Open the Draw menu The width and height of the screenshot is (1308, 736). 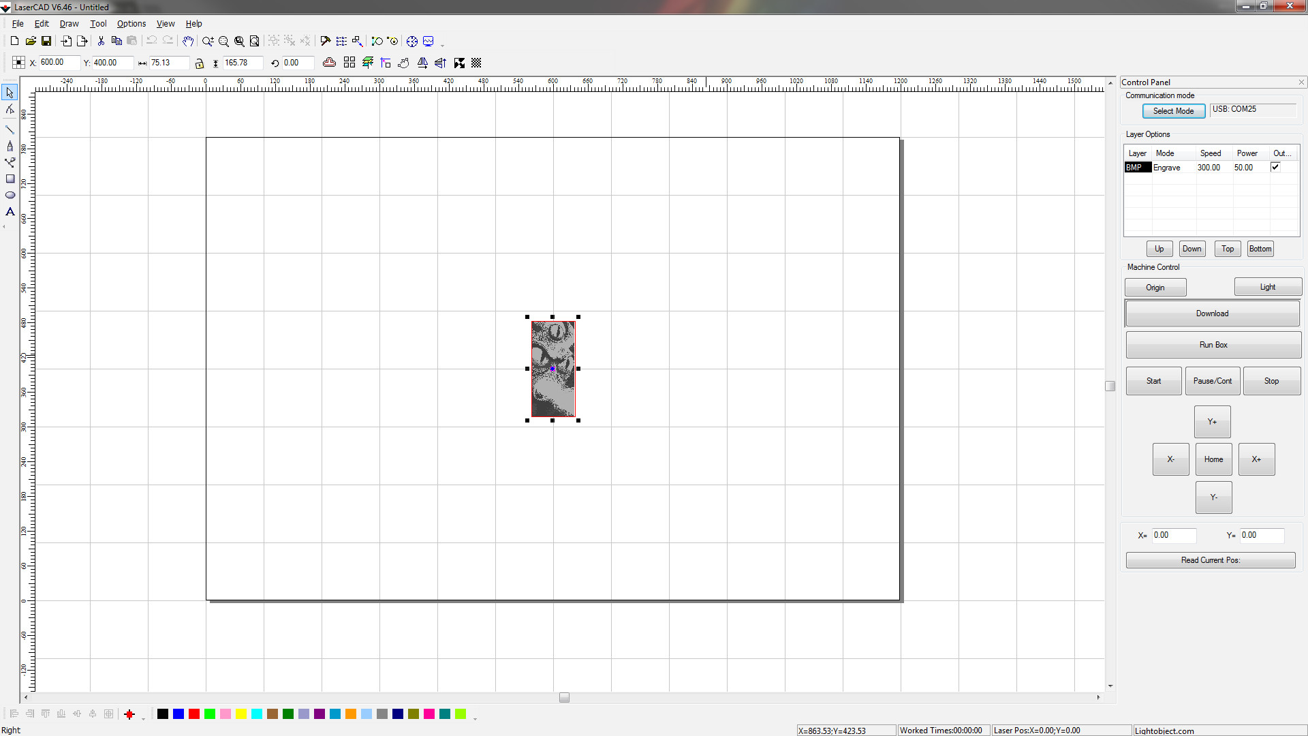click(x=69, y=24)
